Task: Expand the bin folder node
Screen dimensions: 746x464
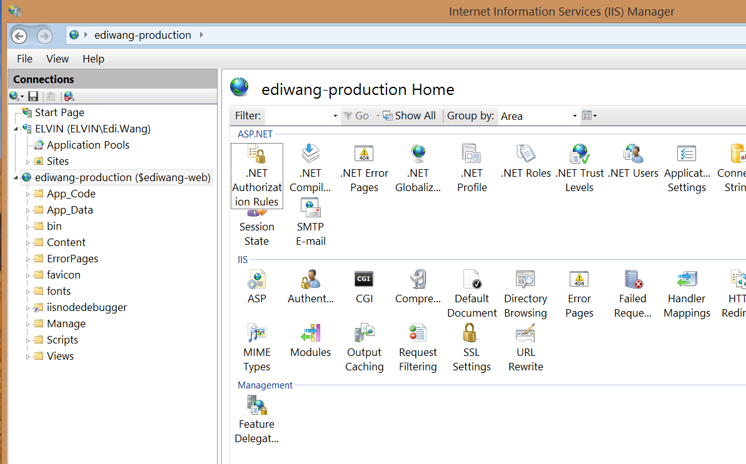Action: tap(28, 227)
